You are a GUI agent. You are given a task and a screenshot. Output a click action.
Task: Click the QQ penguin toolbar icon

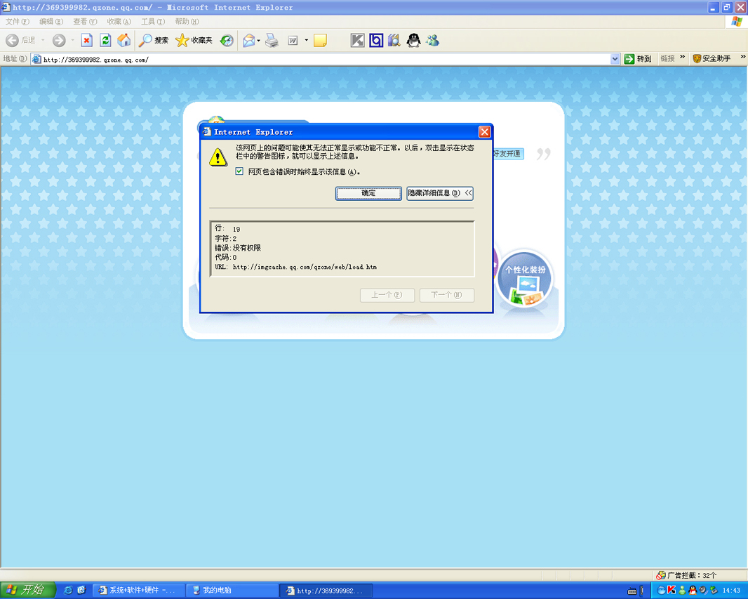click(x=414, y=41)
